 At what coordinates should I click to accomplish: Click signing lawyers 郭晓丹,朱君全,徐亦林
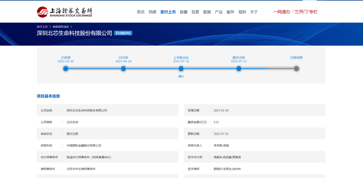pyautogui.click(x=227, y=169)
